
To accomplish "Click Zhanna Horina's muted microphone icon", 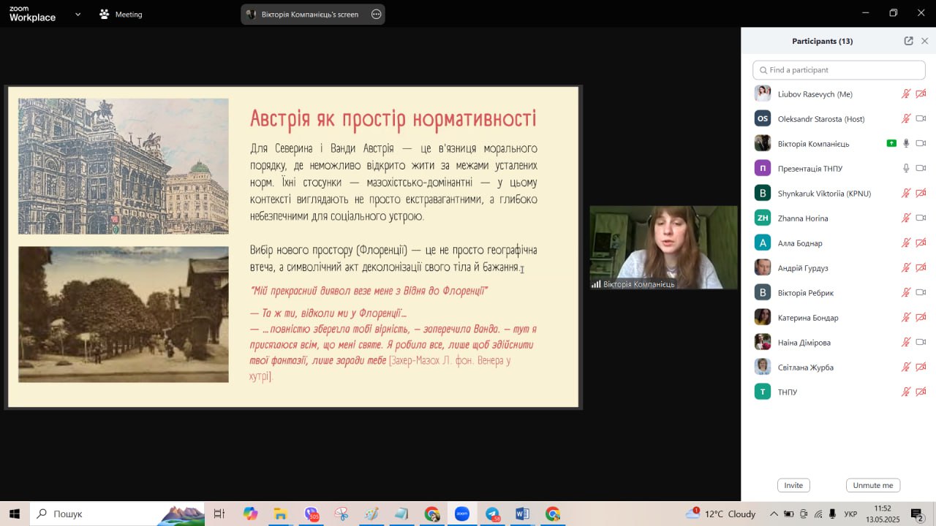I will [906, 218].
